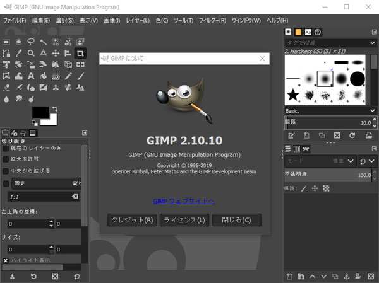Select the Eraser tool
The image size is (379, 283).
6,88
